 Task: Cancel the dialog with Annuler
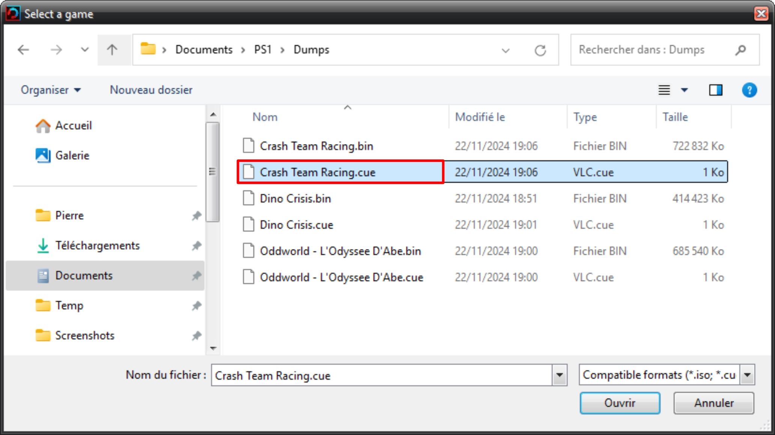[x=714, y=403]
